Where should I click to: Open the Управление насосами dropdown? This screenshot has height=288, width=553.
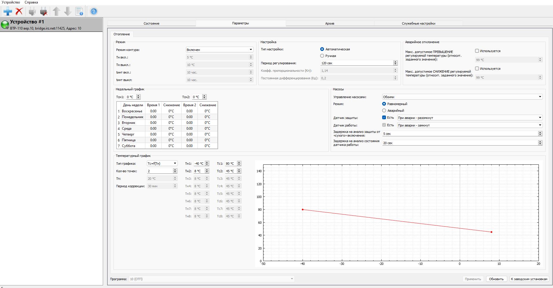462,97
